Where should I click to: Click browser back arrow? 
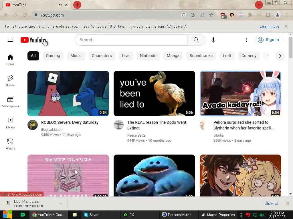pos(6,15)
